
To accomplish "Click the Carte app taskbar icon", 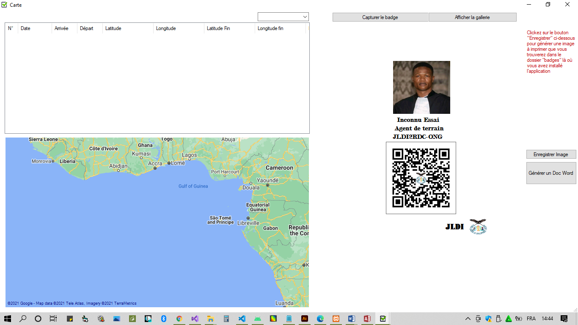I will [x=383, y=319].
